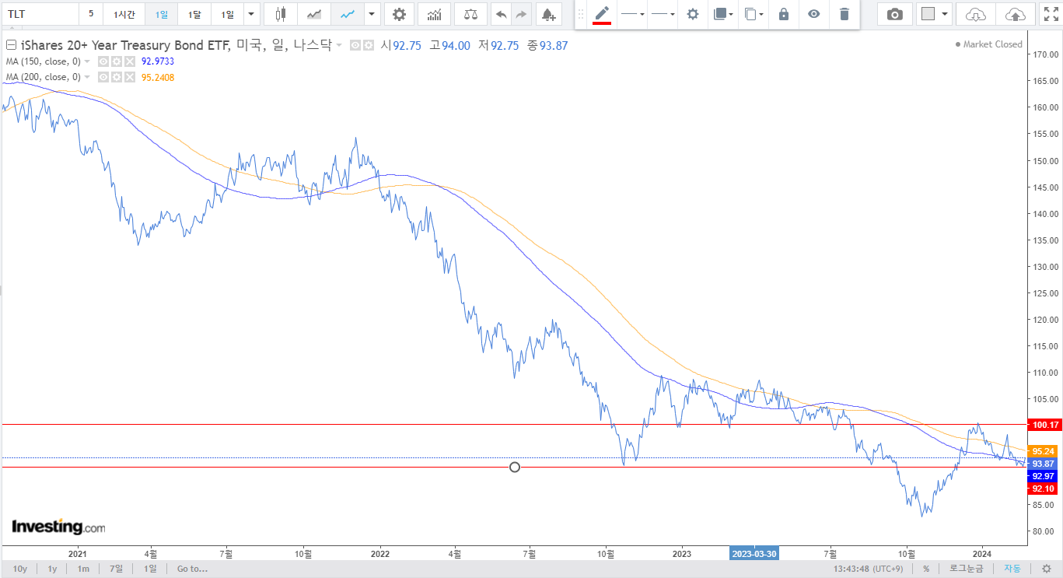This screenshot has width=1063, height=578.
Task: Toggle 자동 auto scale
Action: [x=1012, y=569]
